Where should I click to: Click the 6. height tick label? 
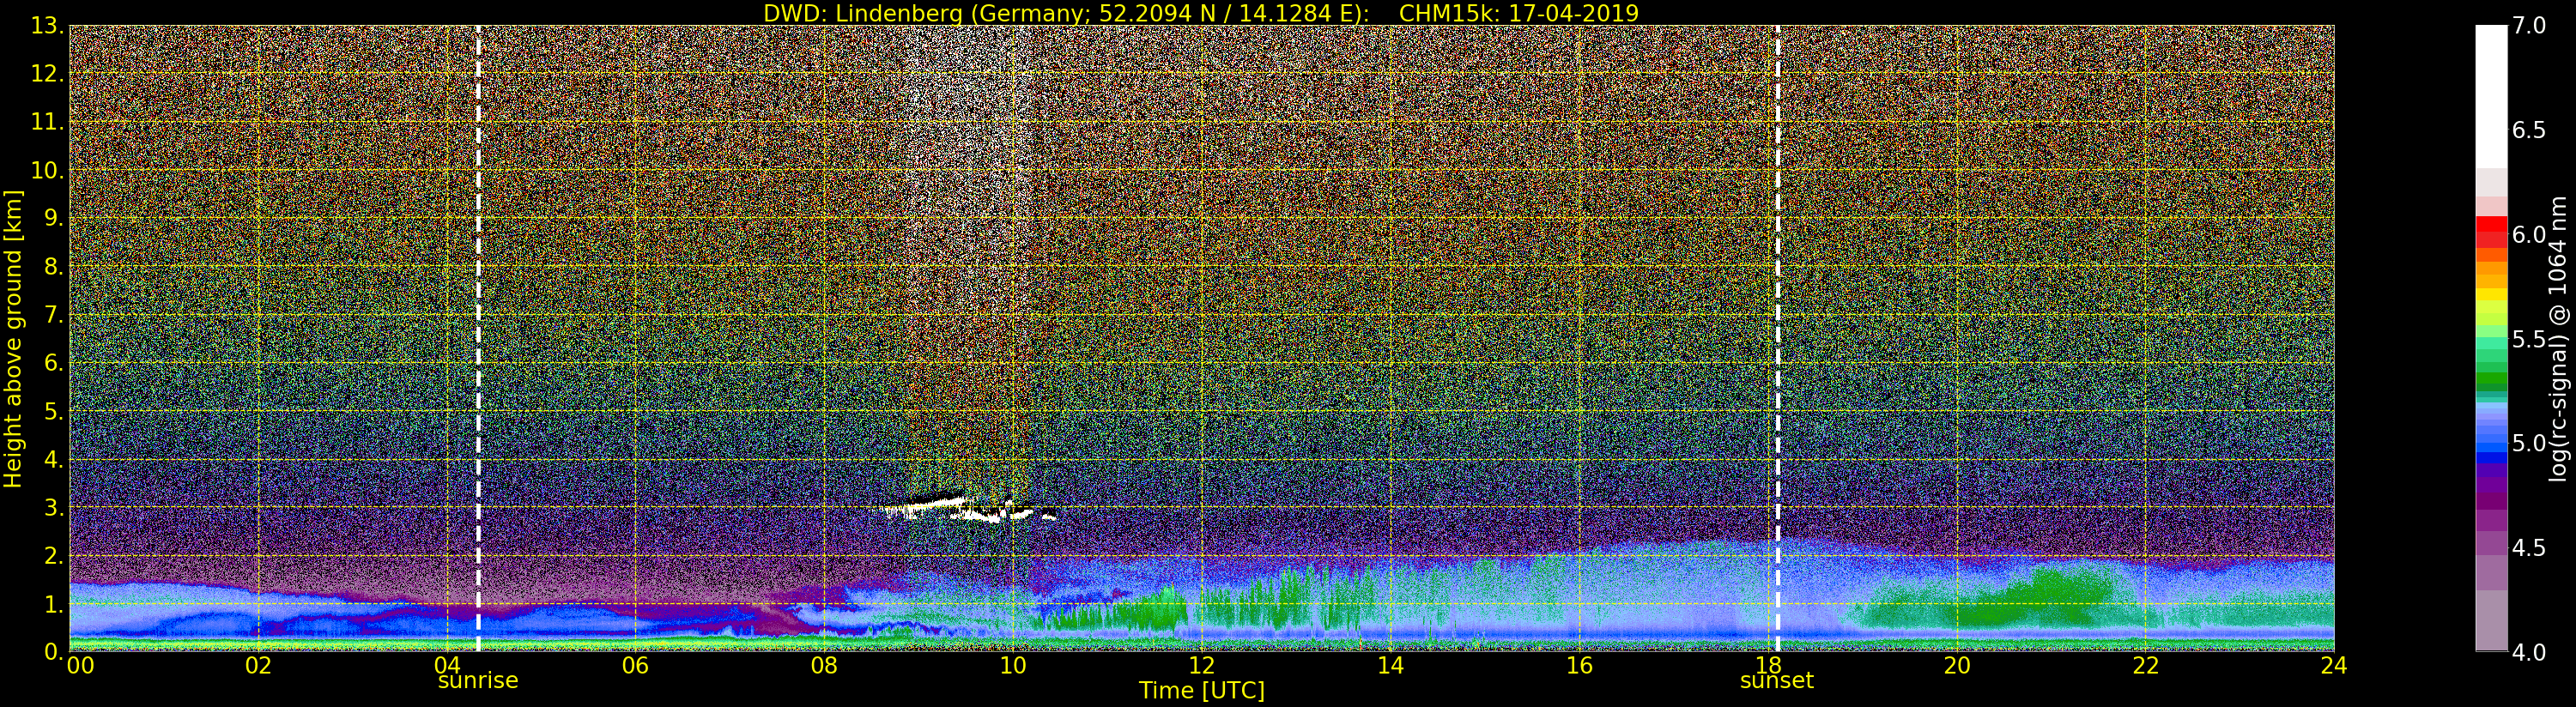tap(53, 363)
